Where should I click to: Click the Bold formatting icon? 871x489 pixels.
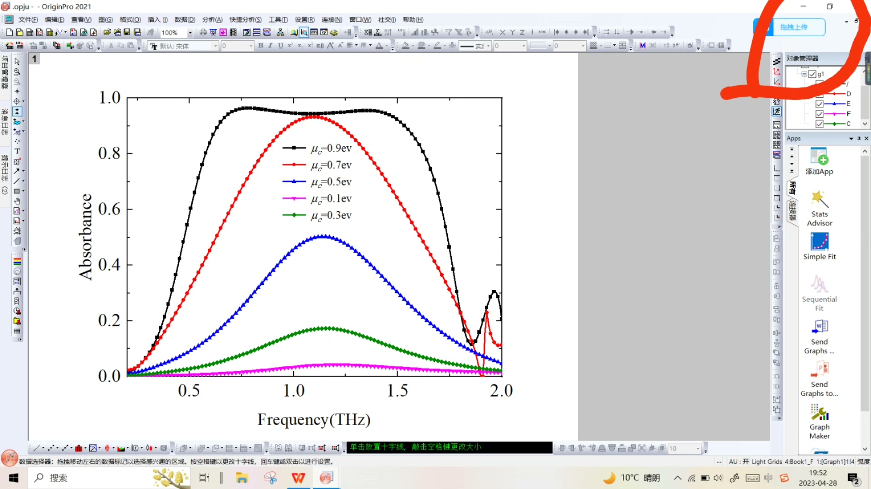(x=260, y=46)
